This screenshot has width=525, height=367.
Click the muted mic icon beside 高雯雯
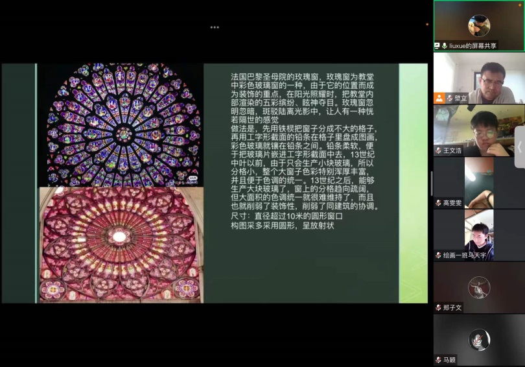pos(438,203)
